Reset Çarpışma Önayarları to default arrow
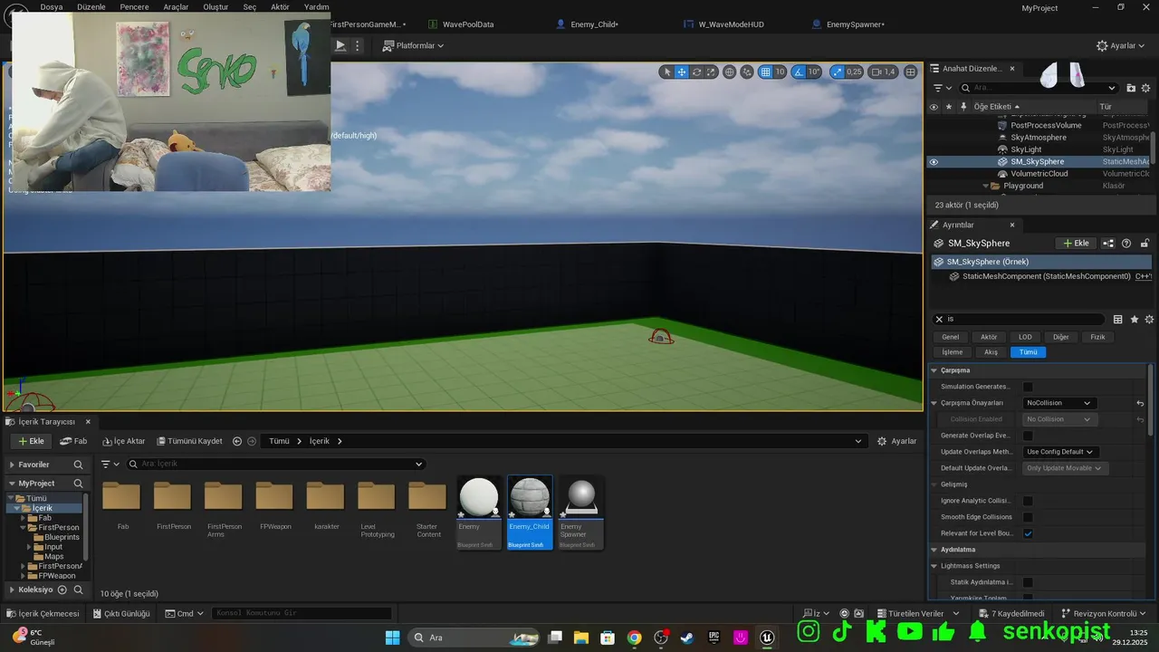Image resolution: width=1159 pixels, height=652 pixels. pos(1140,403)
